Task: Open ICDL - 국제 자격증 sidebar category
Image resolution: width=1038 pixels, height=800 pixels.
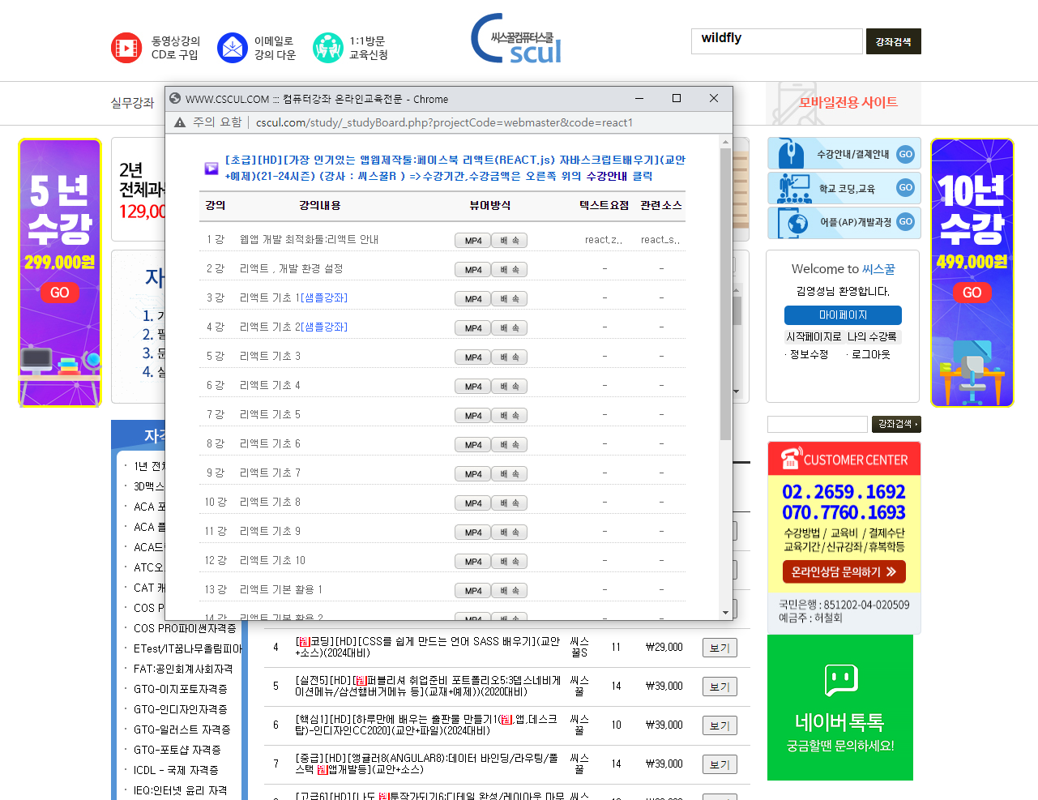Action: (x=176, y=770)
